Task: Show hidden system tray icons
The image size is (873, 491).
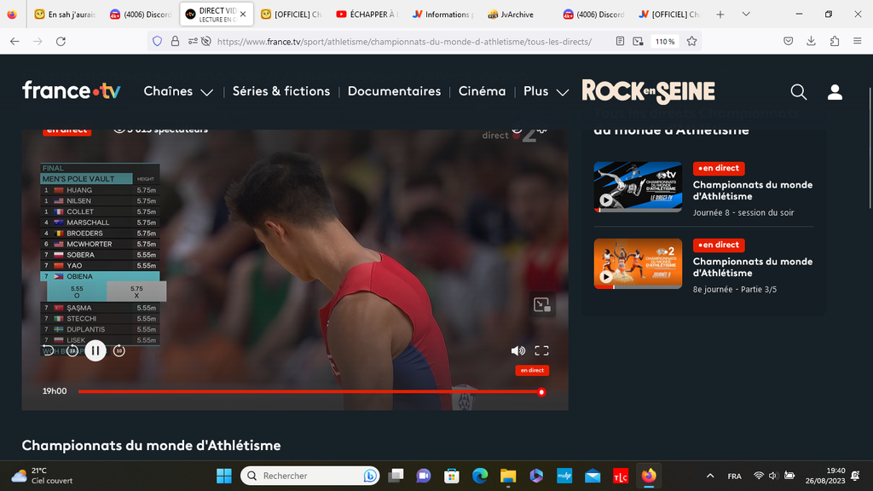Action: pyautogui.click(x=710, y=476)
